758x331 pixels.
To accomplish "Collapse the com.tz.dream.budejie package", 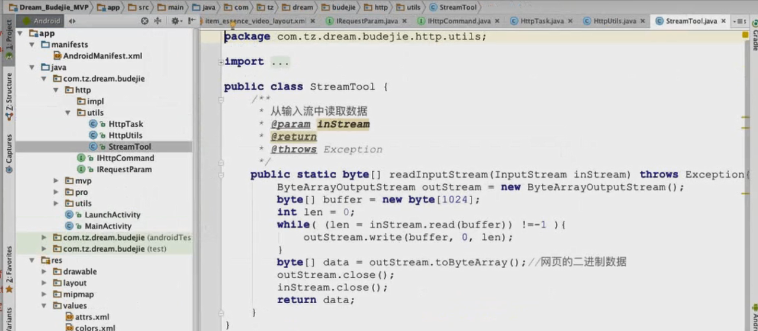I will [44, 79].
